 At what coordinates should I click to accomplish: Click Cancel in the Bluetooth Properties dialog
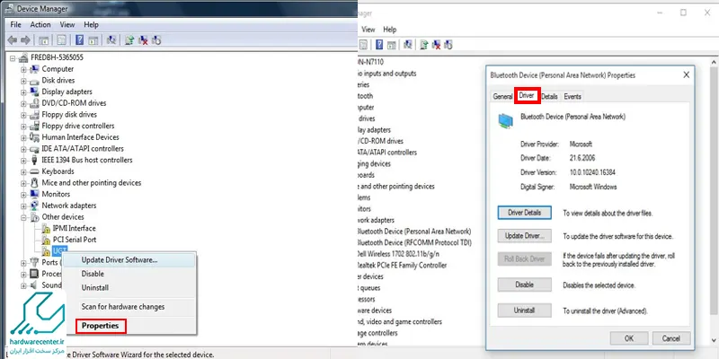point(670,338)
